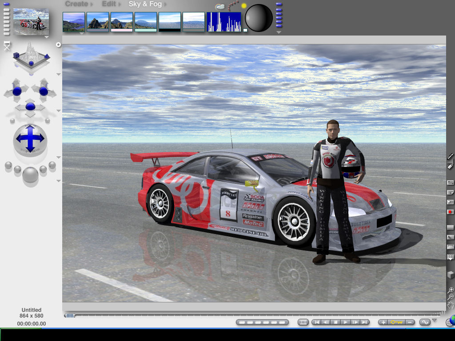This screenshot has width=455, height=341.
Task: Click the zoom in magnifier icon
Action: click(451, 289)
